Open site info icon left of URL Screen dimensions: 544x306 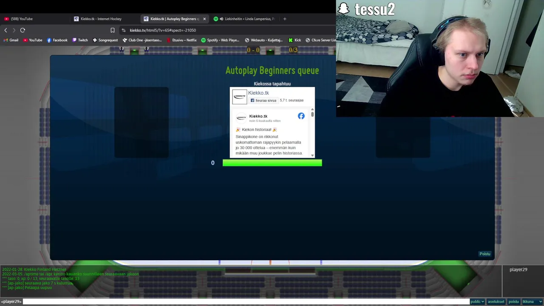point(124,30)
